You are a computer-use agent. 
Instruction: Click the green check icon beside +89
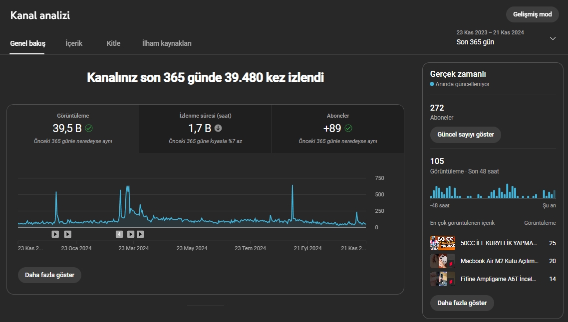(x=348, y=128)
